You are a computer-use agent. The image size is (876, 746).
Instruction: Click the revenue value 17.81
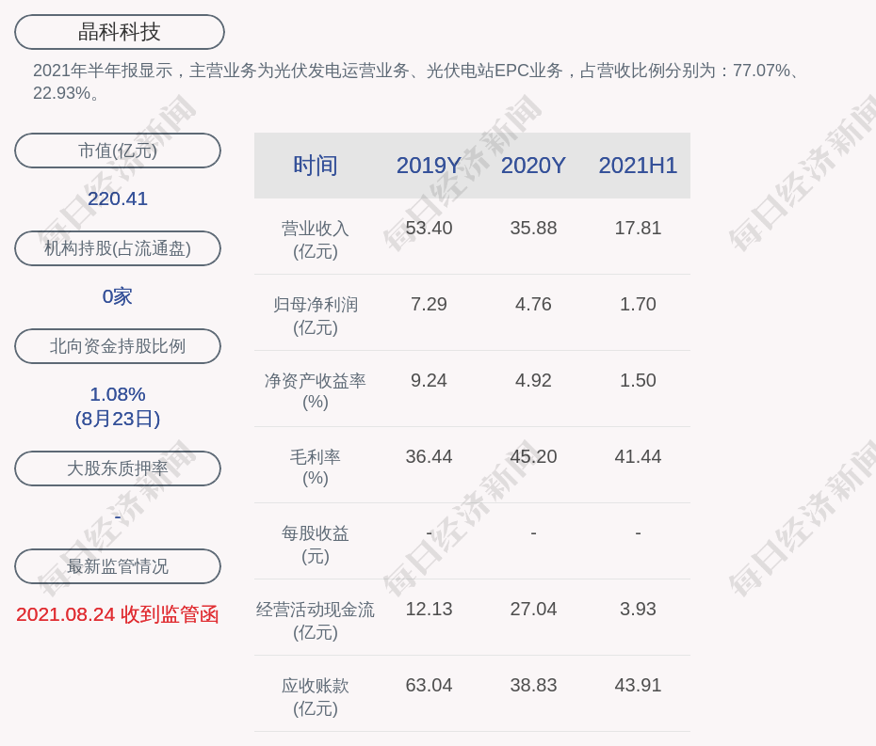[x=638, y=229]
